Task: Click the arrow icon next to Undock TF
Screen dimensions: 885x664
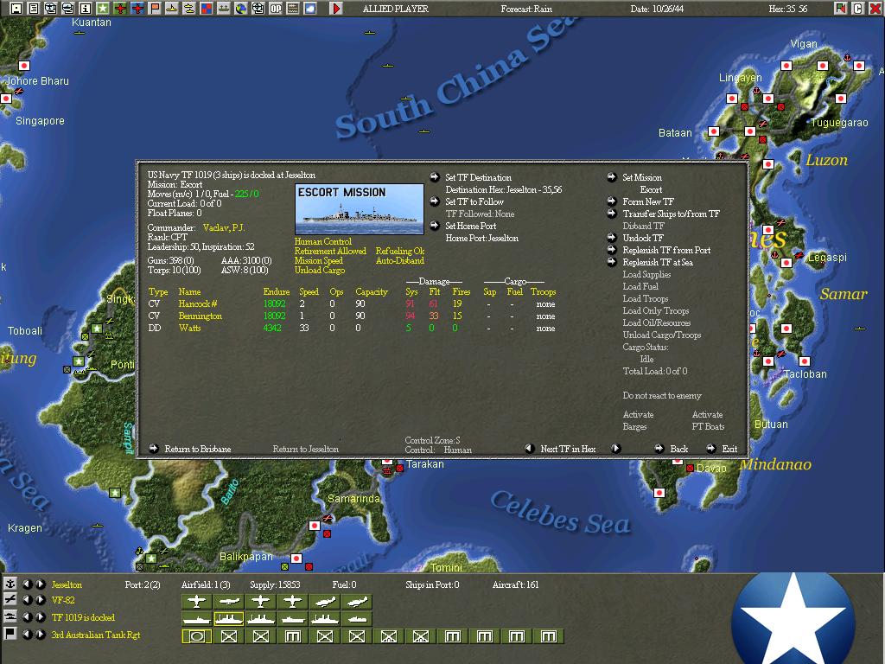Action: point(612,238)
